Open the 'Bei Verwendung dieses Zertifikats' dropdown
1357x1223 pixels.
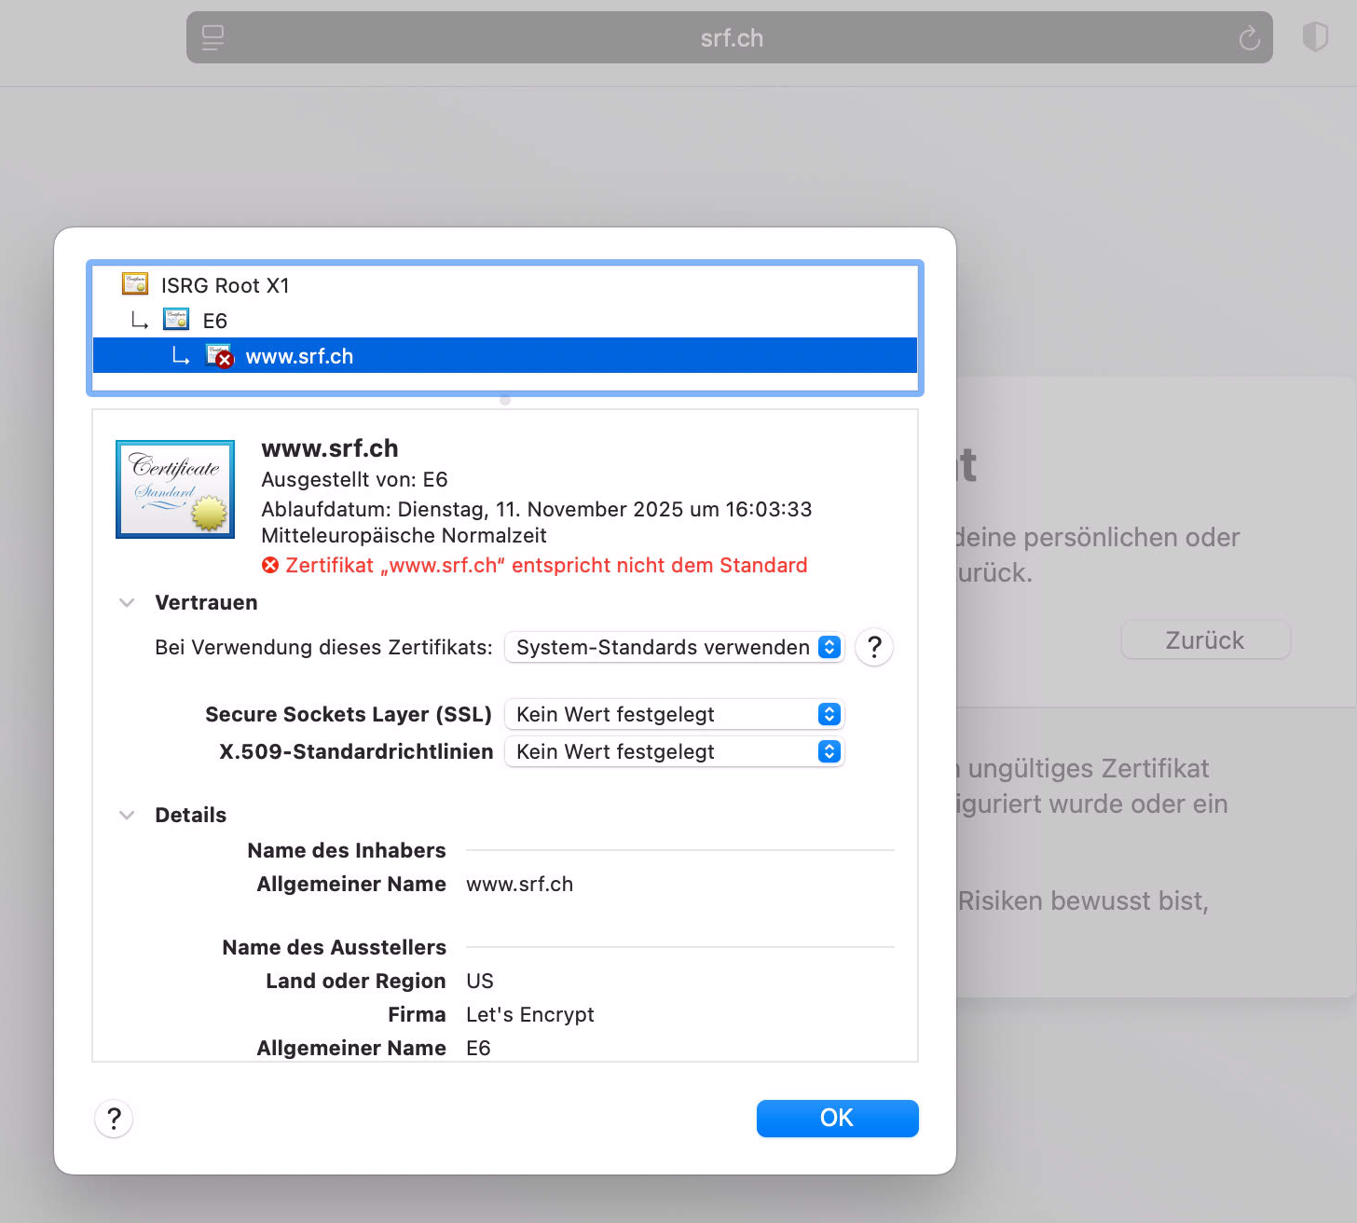674,648
